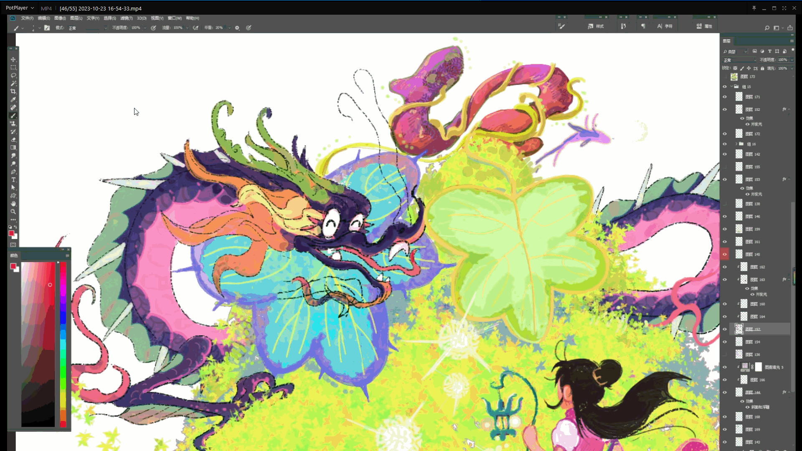Select the Brush tool in the toolbox

[13, 115]
